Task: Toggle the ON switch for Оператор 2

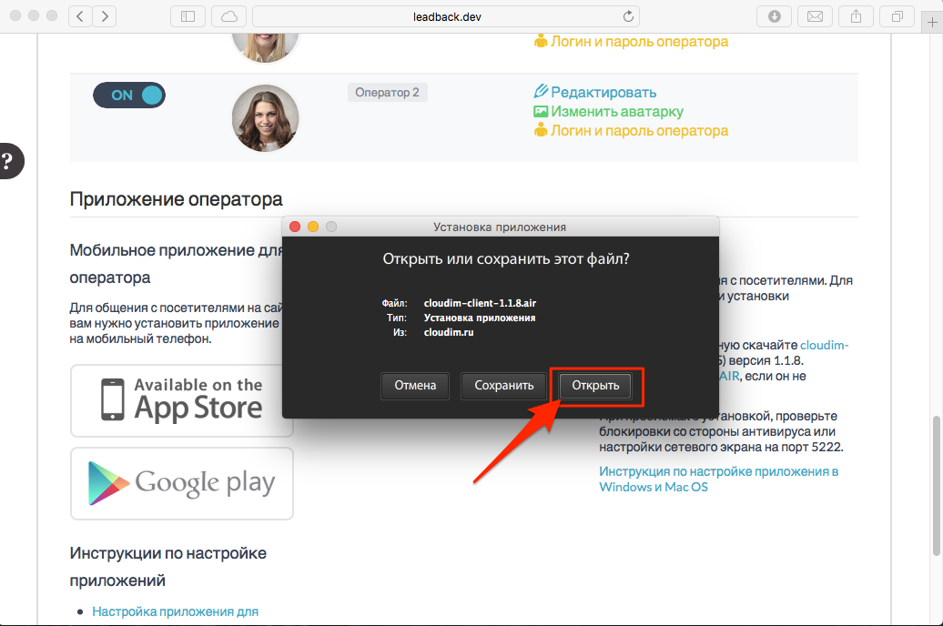Action: 129,95
